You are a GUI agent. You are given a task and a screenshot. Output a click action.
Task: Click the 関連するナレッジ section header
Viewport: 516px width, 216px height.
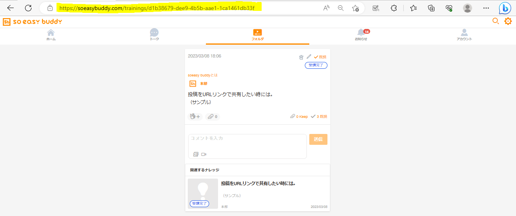tap(205, 170)
